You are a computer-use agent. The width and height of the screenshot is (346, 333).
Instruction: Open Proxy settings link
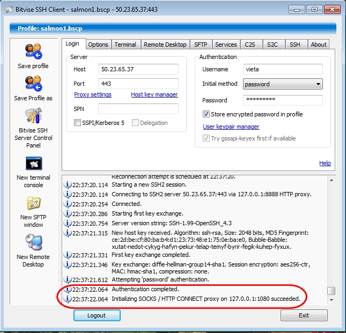(x=93, y=94)
